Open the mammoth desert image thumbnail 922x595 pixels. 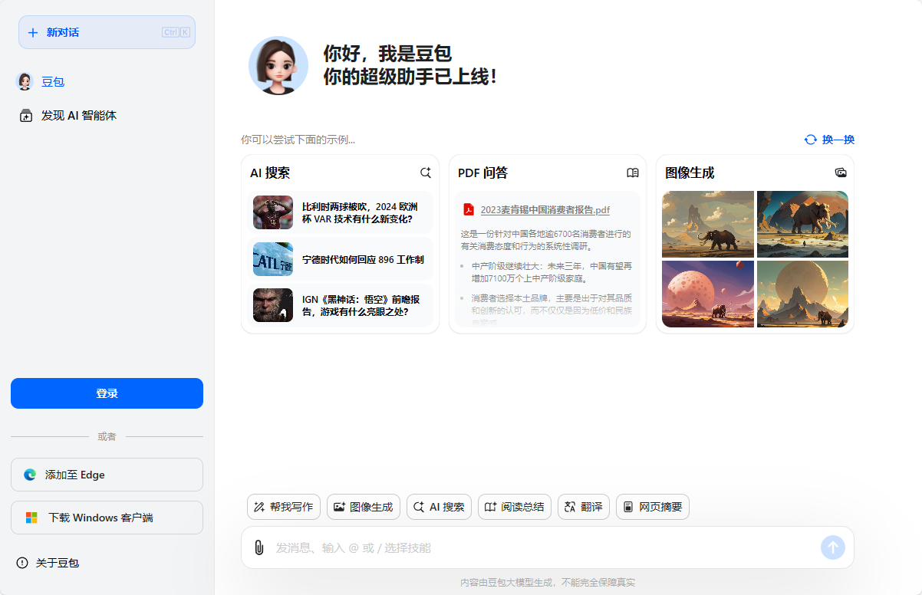point(707,224)
